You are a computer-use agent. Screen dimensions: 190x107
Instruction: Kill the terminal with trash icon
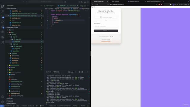point(82,72)
